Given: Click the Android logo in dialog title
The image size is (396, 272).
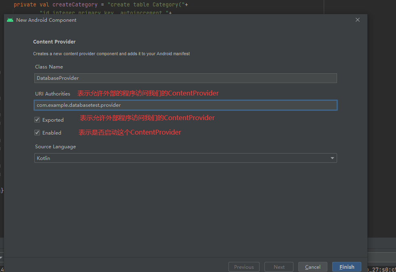Looking at the screenshot, I should click(10, 20).
